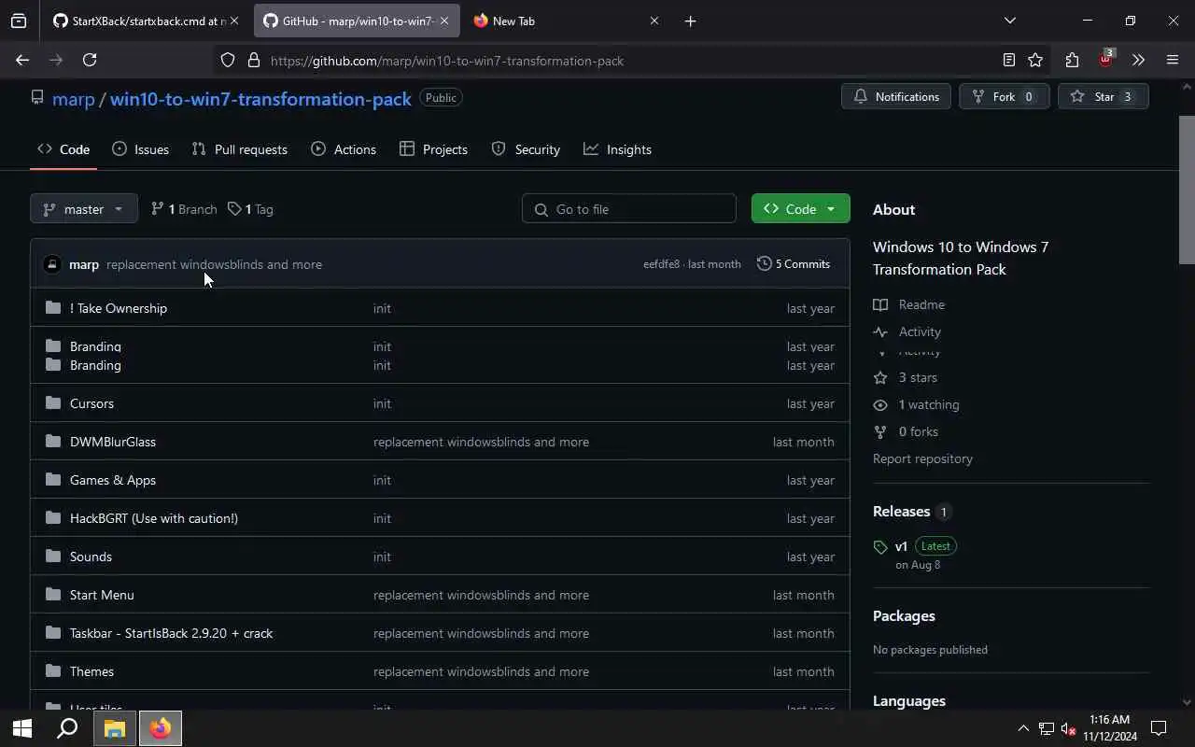Open Readme link in About
The image size is (1195, 747).
point(909,304)
